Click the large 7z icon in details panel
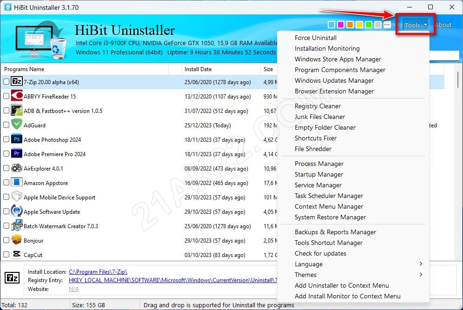The width and height of the screenshot is (463, 310). (12, 278)
